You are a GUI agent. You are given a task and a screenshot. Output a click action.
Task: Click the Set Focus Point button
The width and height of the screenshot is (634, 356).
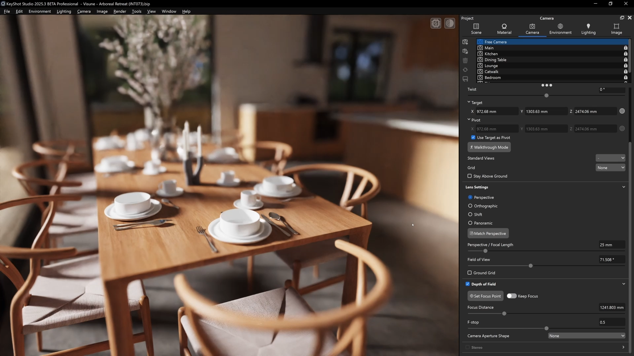click(x=485, y=296)
